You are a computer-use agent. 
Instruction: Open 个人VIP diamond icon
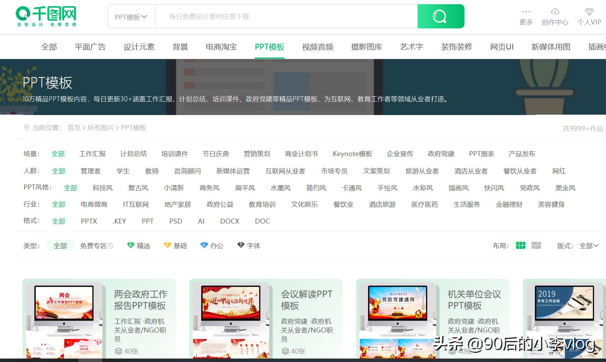589,12
